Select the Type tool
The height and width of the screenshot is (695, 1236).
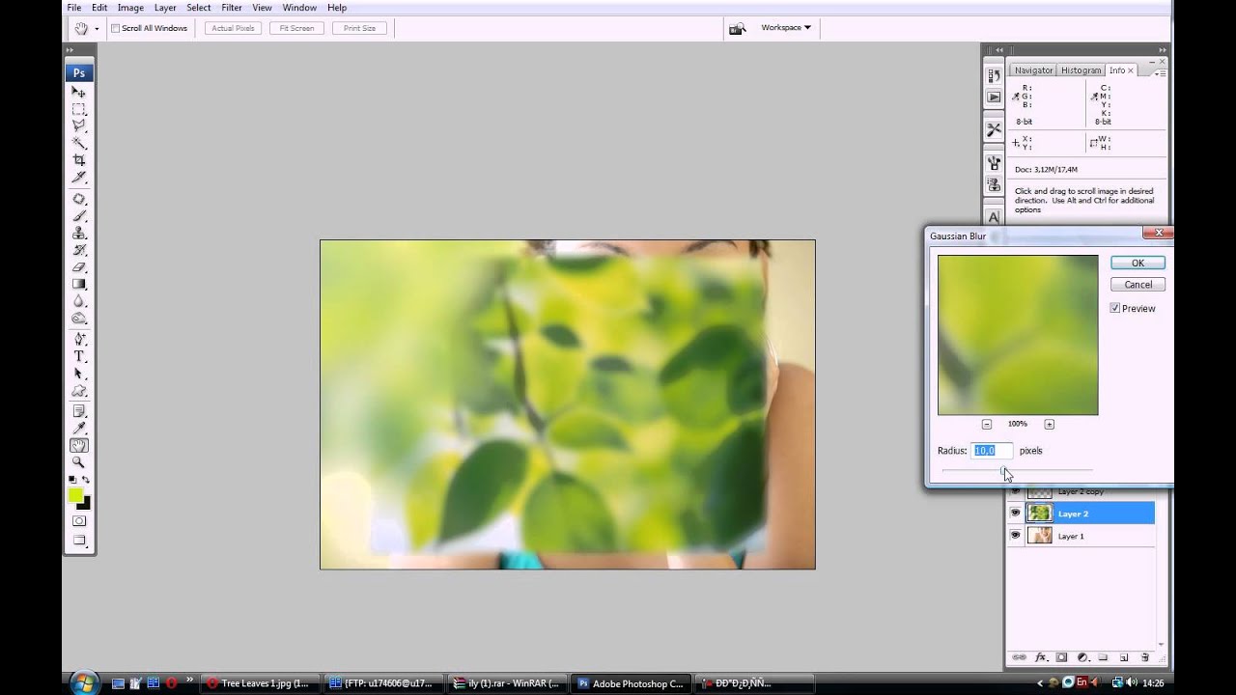79,357
